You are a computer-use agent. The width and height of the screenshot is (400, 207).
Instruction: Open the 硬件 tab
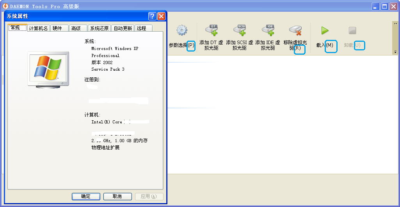click(x=57, y=28)
